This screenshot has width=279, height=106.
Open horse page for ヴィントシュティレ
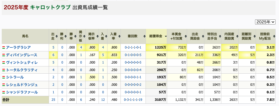click(x=22, y=62)
